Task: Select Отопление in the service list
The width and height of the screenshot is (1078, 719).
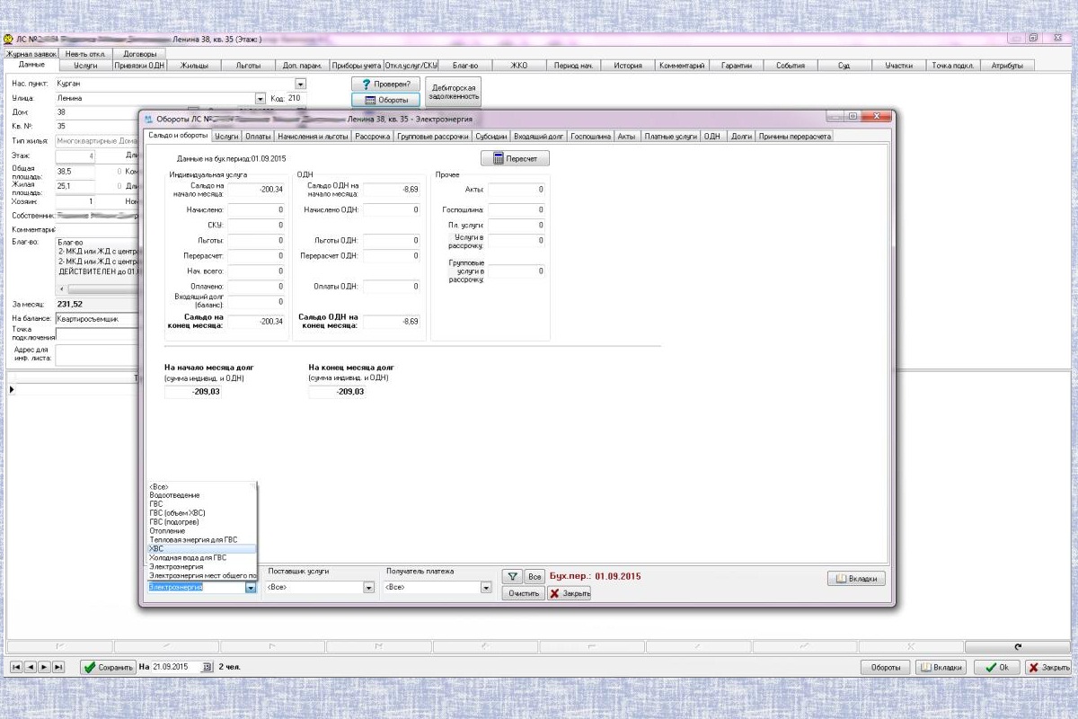Action: [202, 530]
